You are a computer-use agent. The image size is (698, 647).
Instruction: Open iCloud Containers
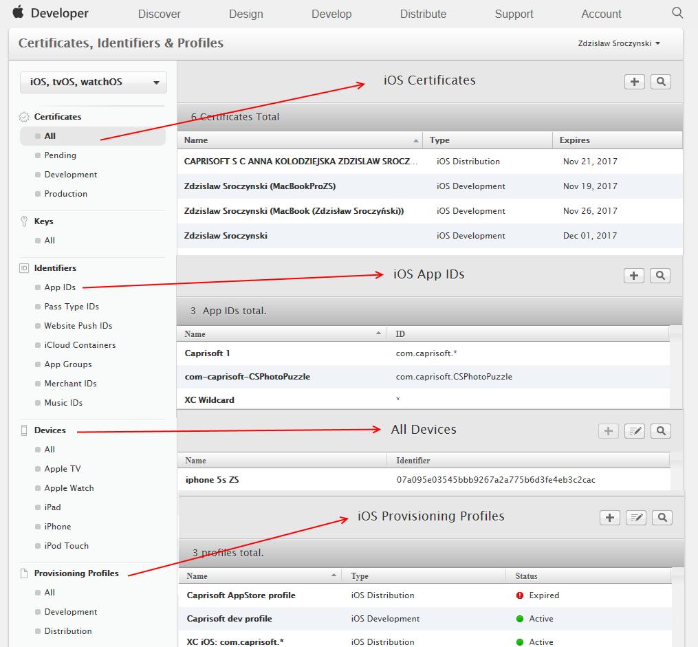(80, 345)
